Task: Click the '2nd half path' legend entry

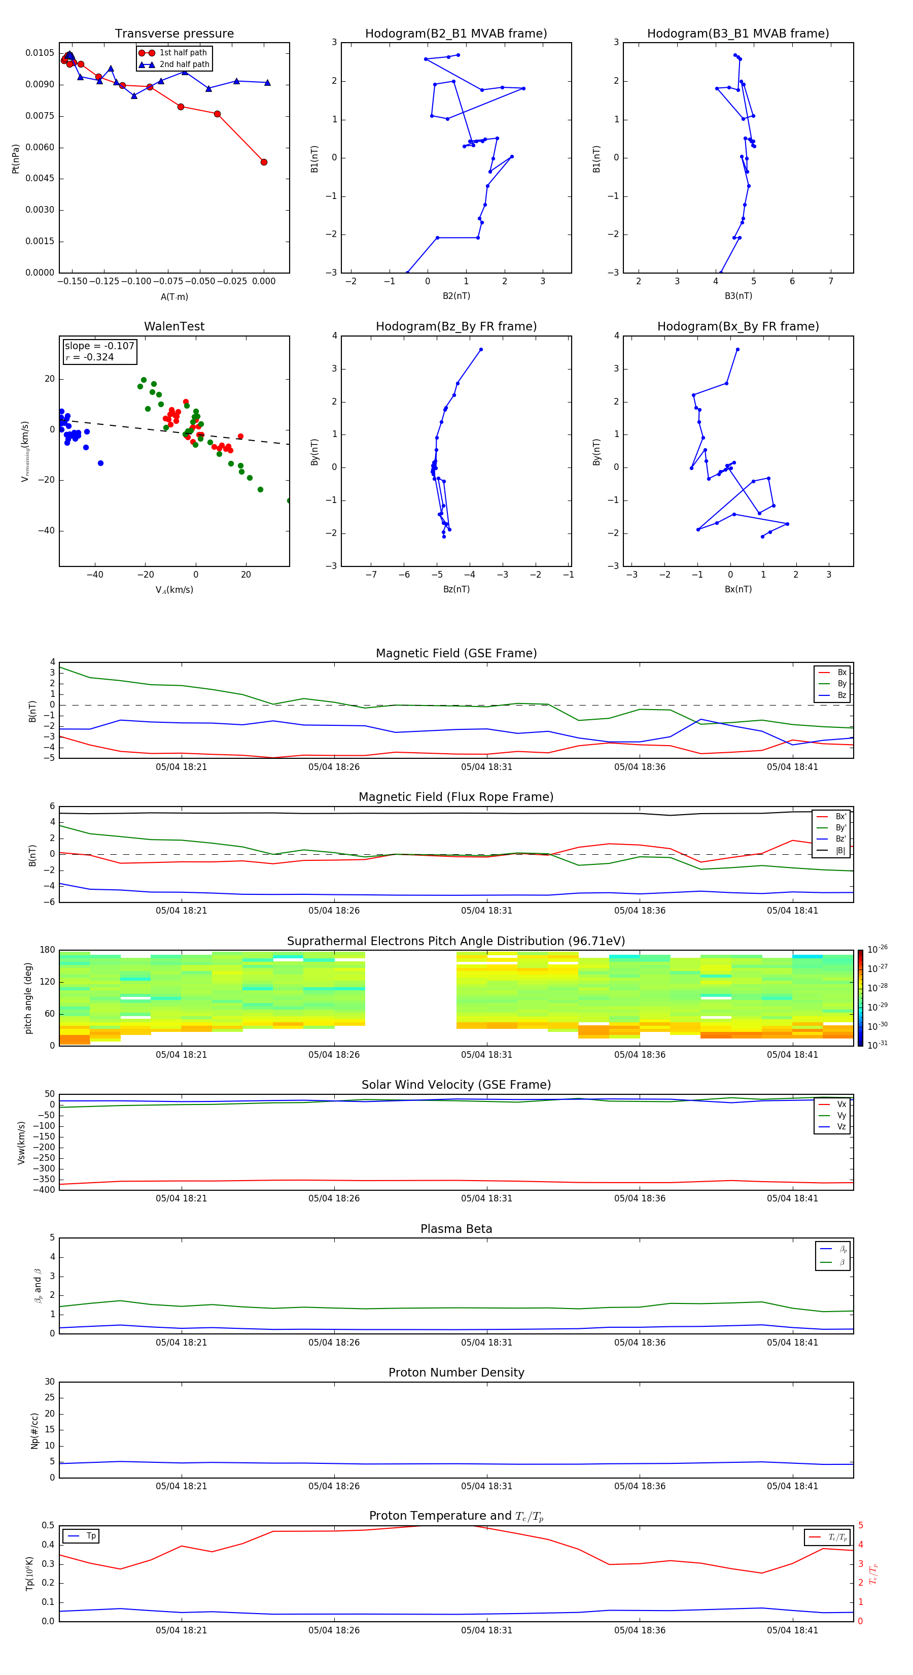Action: 175,64
